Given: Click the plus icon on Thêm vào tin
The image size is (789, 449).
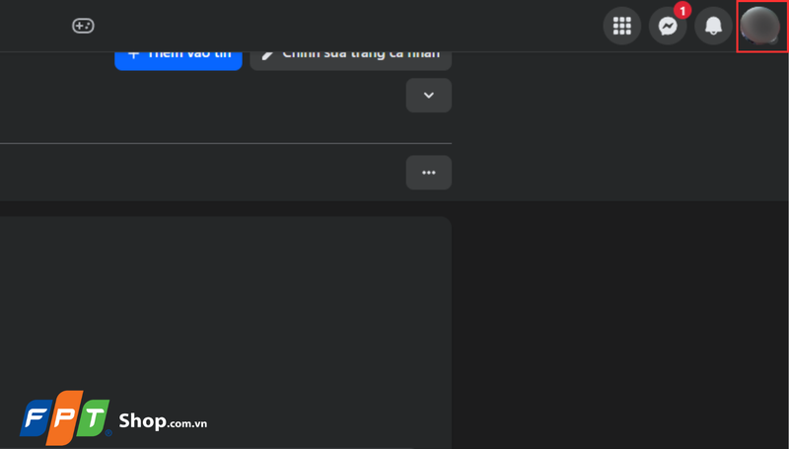Looking at the screenshot, I should coord(133,55).
